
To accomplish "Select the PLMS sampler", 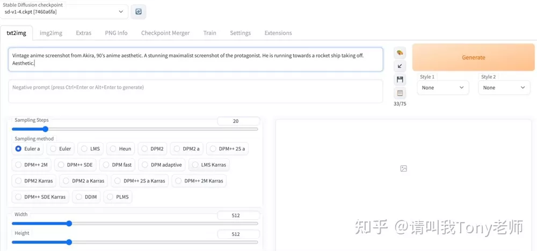I will click(x=118, y=197).
